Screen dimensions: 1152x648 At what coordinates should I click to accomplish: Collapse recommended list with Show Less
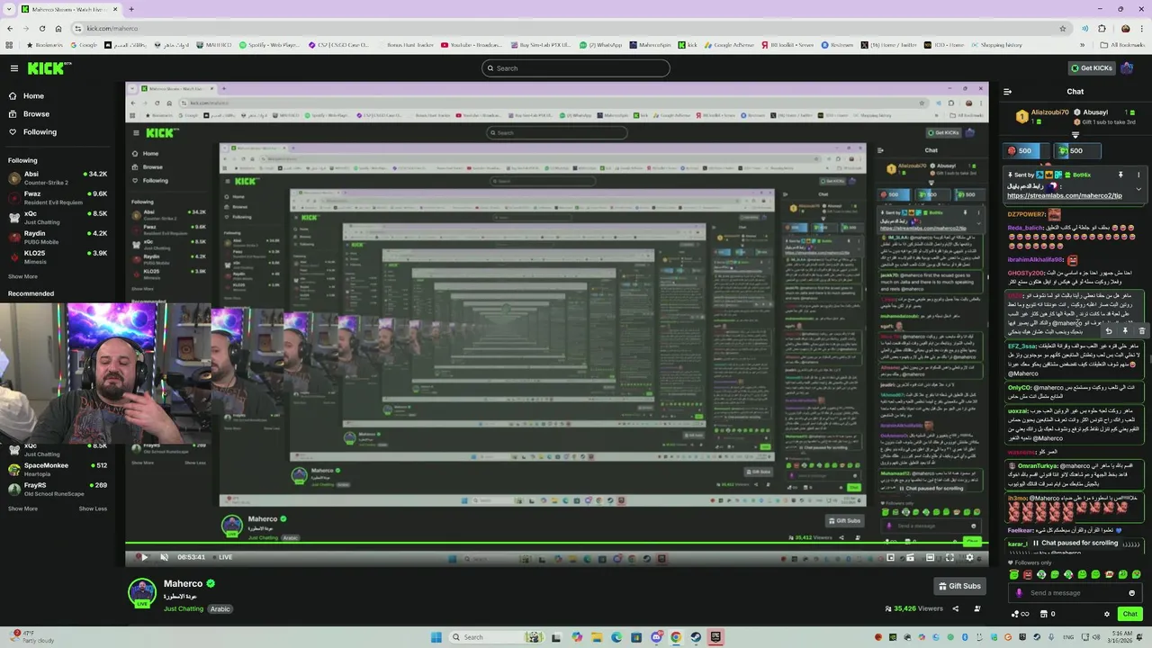[x=93, y=508]
